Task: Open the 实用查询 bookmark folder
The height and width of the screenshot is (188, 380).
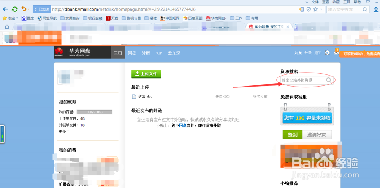Action: [70, 18]
